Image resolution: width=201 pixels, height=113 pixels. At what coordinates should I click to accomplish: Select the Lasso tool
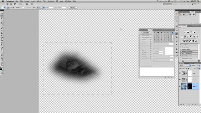(x=2, y=18)
